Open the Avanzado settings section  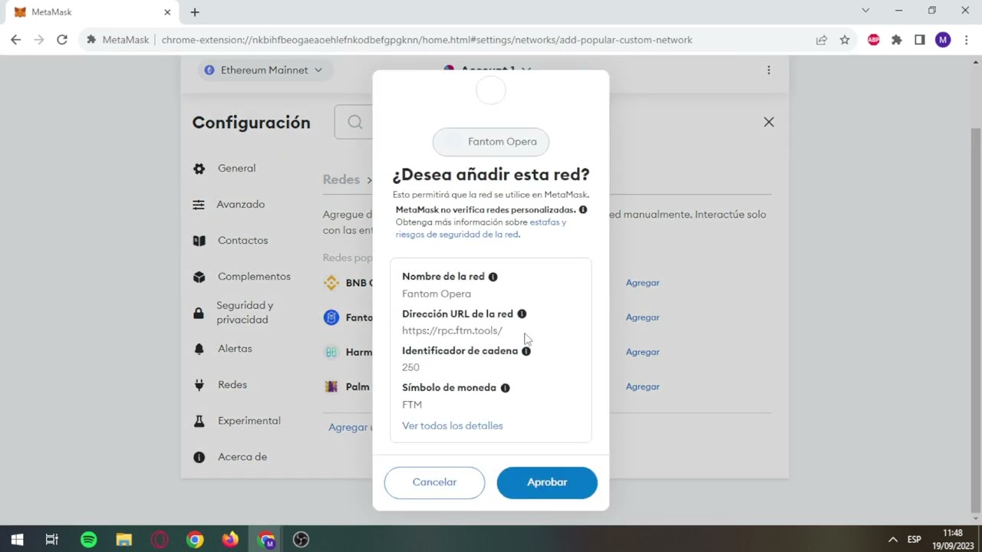point(240,204)
